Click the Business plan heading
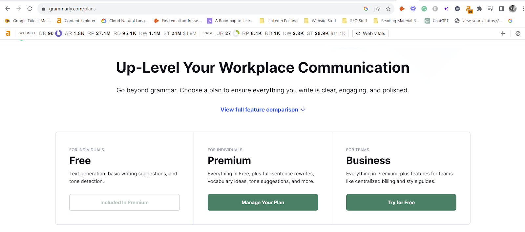The image size is (525, 232). coord(368,160)
